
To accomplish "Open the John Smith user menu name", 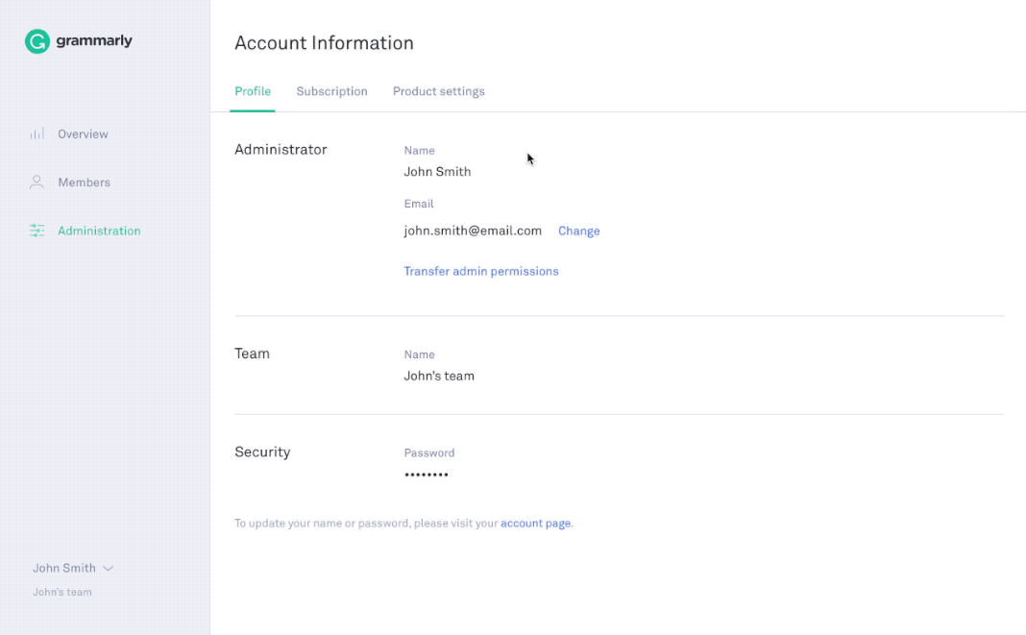I will click(64, 568).
